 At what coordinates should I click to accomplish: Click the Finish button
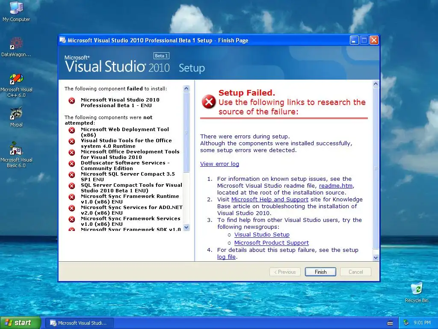click(x=320, y=272)
